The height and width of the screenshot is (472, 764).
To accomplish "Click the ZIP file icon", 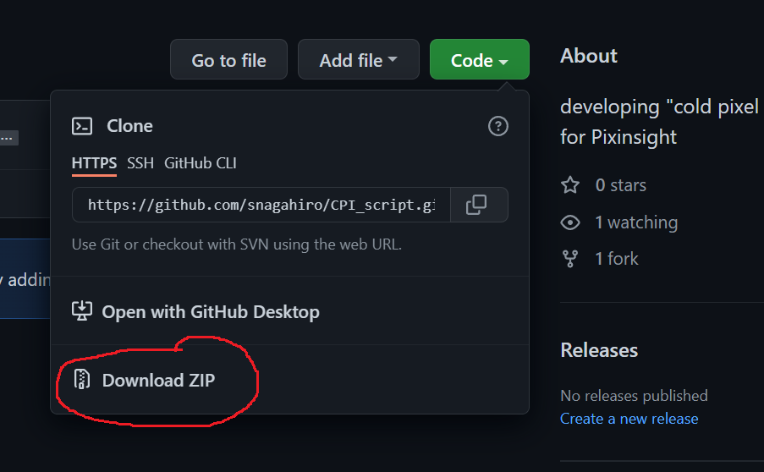I will (82, 380).
